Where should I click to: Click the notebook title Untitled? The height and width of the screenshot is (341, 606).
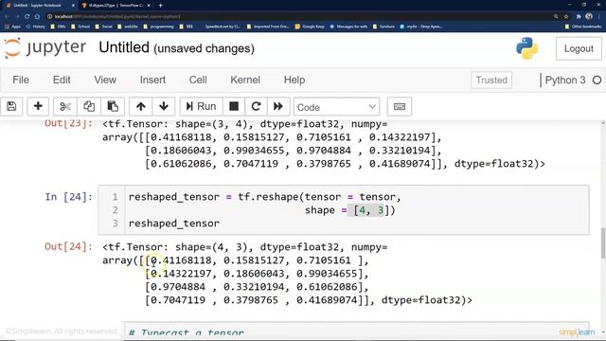124,47
